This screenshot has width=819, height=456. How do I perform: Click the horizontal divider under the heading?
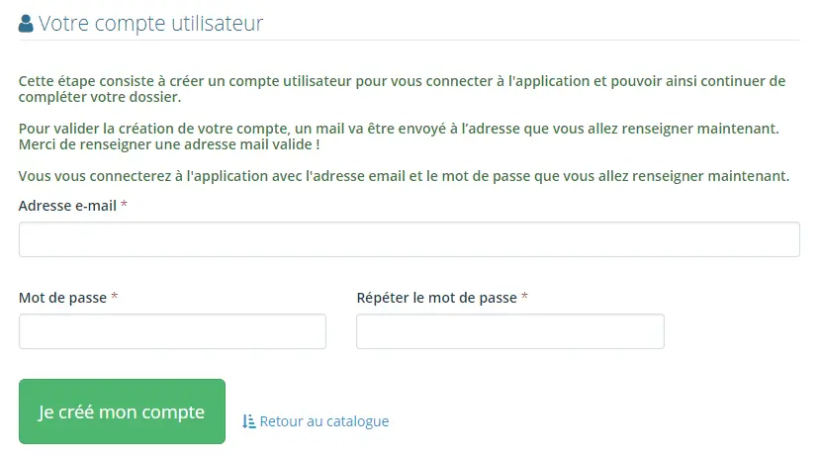click(x=409, y=41)
